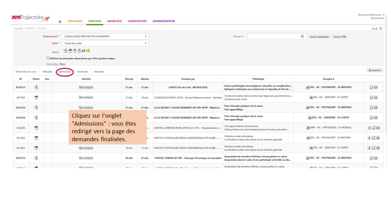391x220 pixels.
Task: Click the Filtrer link
Action: (62, 64)
